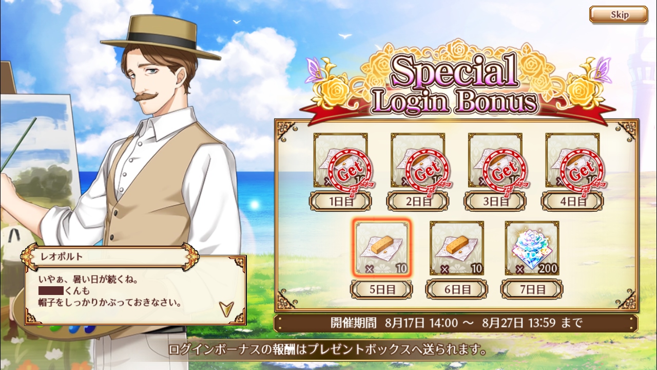Select the day 1 reward icon

pyautogui.click(x=340, y=160)
